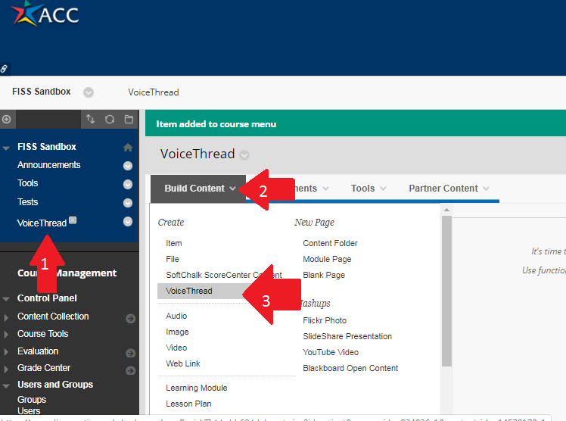Open the Tools menu in action bar
This screenshot has height=421, width=566.
point(369,189)
